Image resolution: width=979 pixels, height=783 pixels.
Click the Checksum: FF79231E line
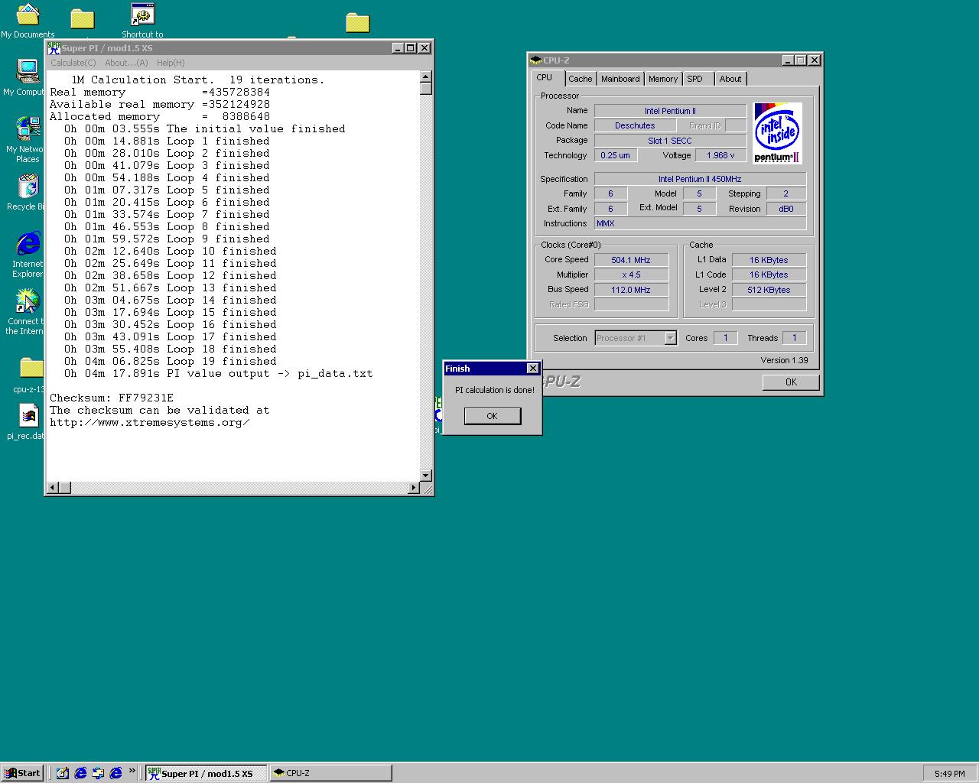point(112,398)
